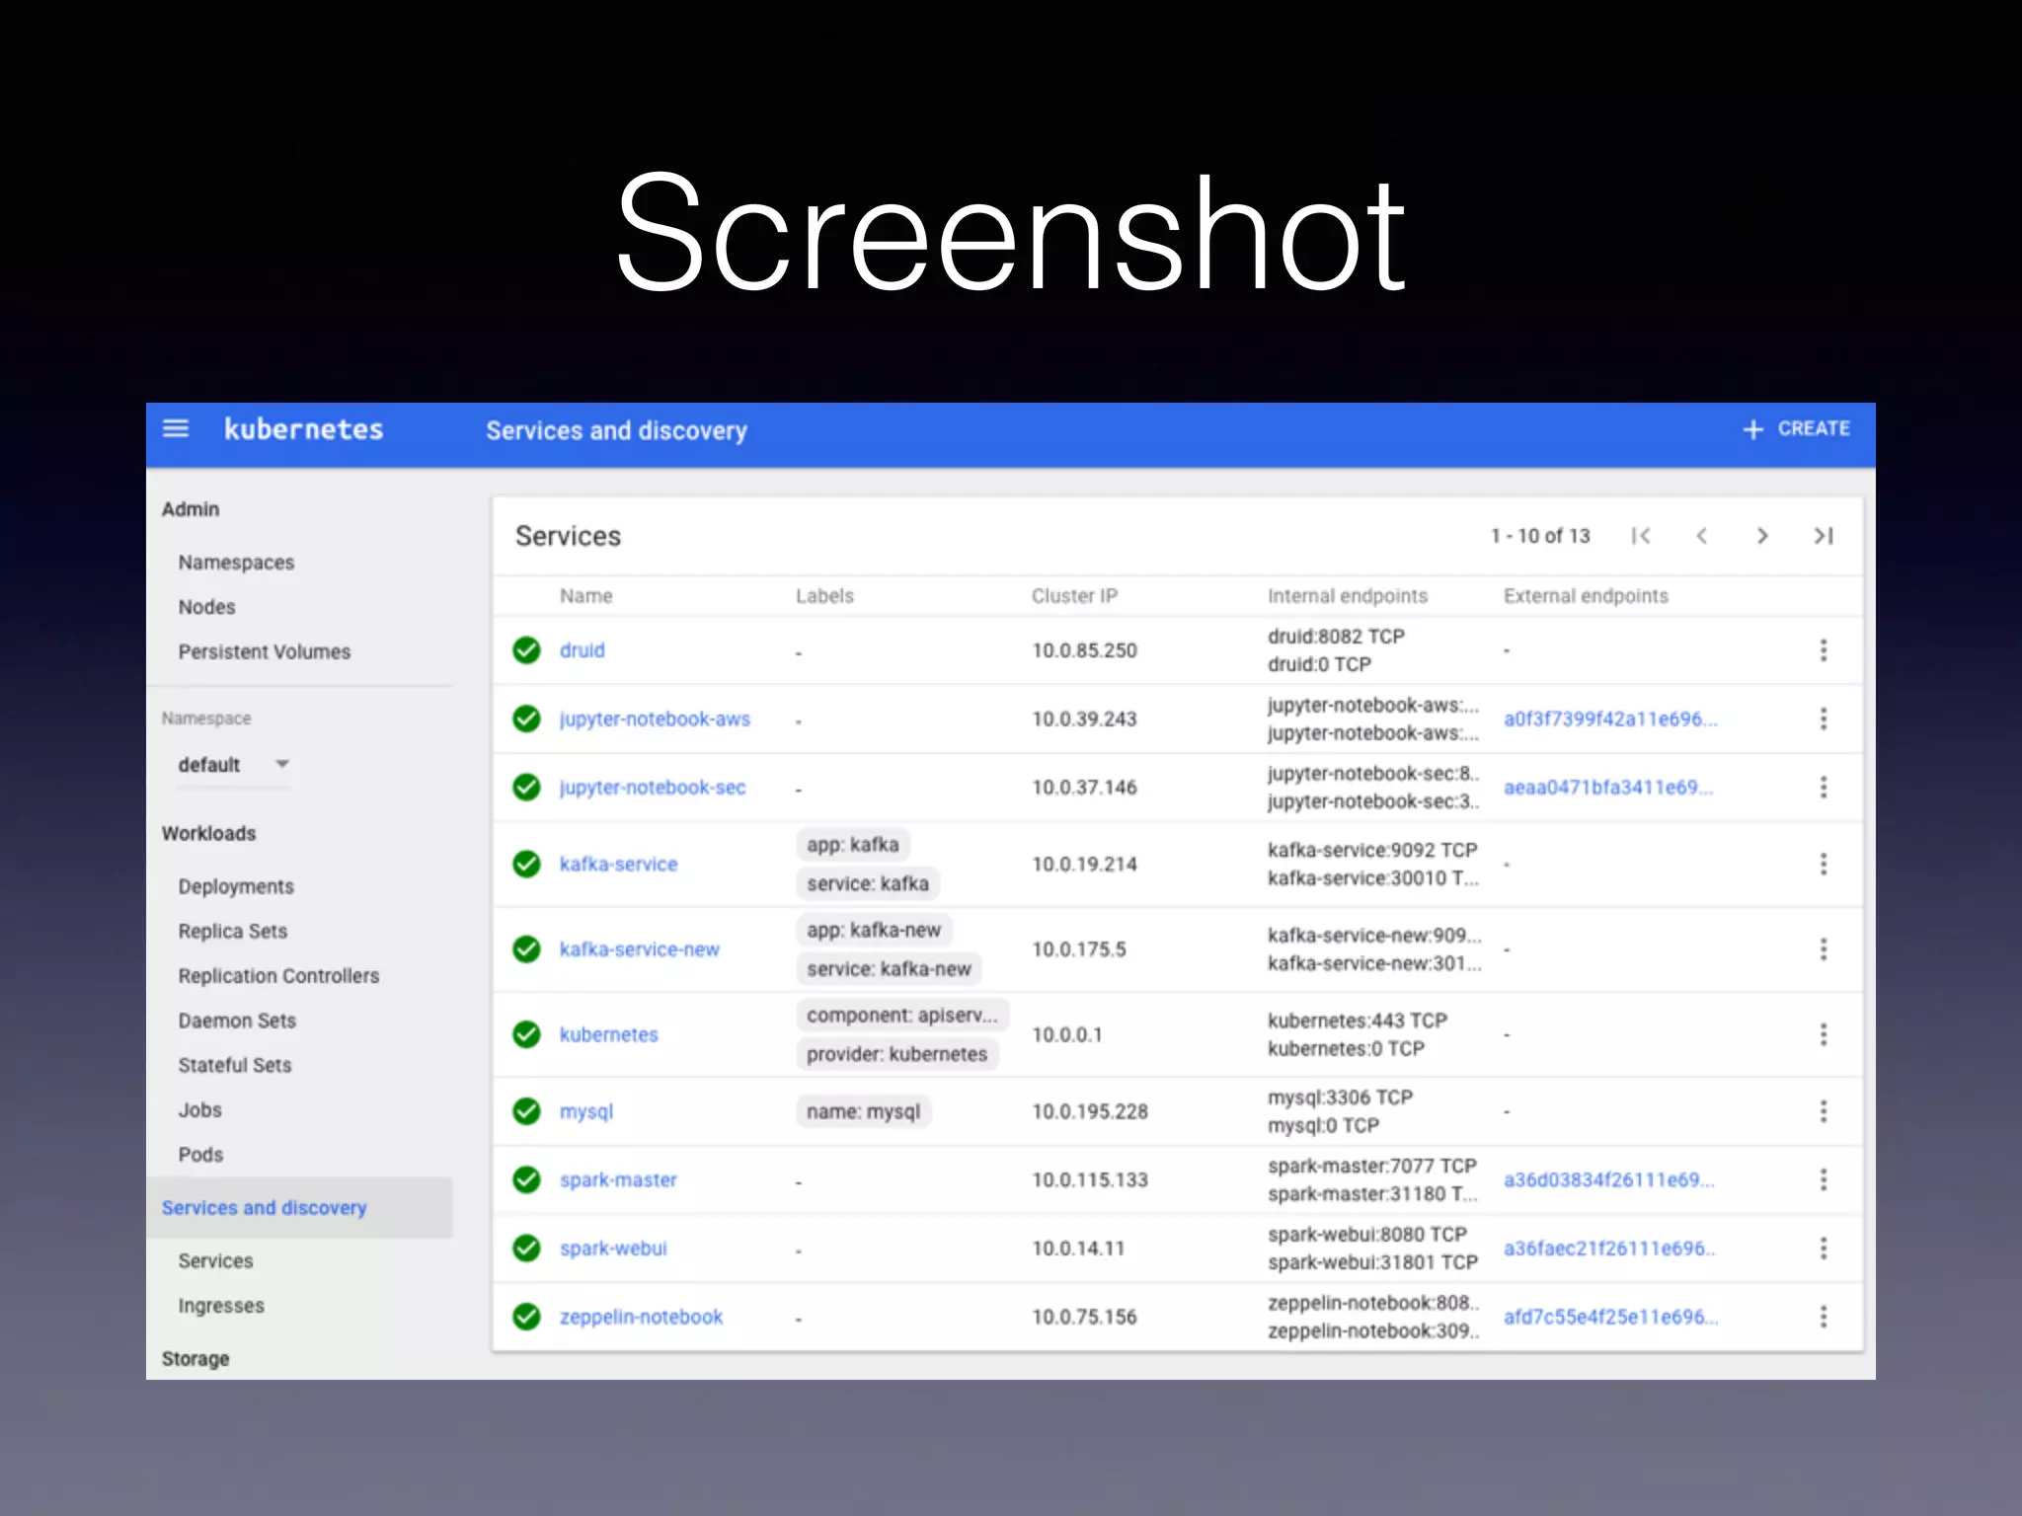Expand the default namespace dropdown
2022x1516 pixels.
pos(234,765)
